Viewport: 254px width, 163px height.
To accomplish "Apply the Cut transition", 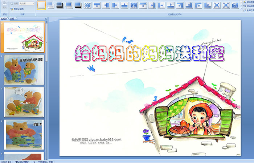I will [69, 5].
